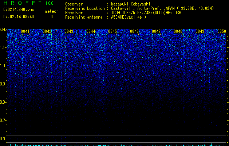Click the 0.7 frequency axis label
Image resolution: width=229 pixels, height=146 pixels.
(3, 120)
